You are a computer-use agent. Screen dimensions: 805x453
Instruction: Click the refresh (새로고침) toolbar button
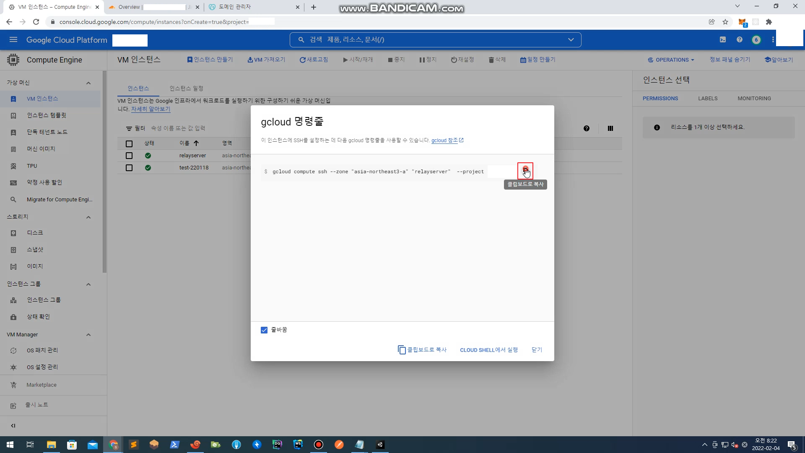click(x=314, y=60)
